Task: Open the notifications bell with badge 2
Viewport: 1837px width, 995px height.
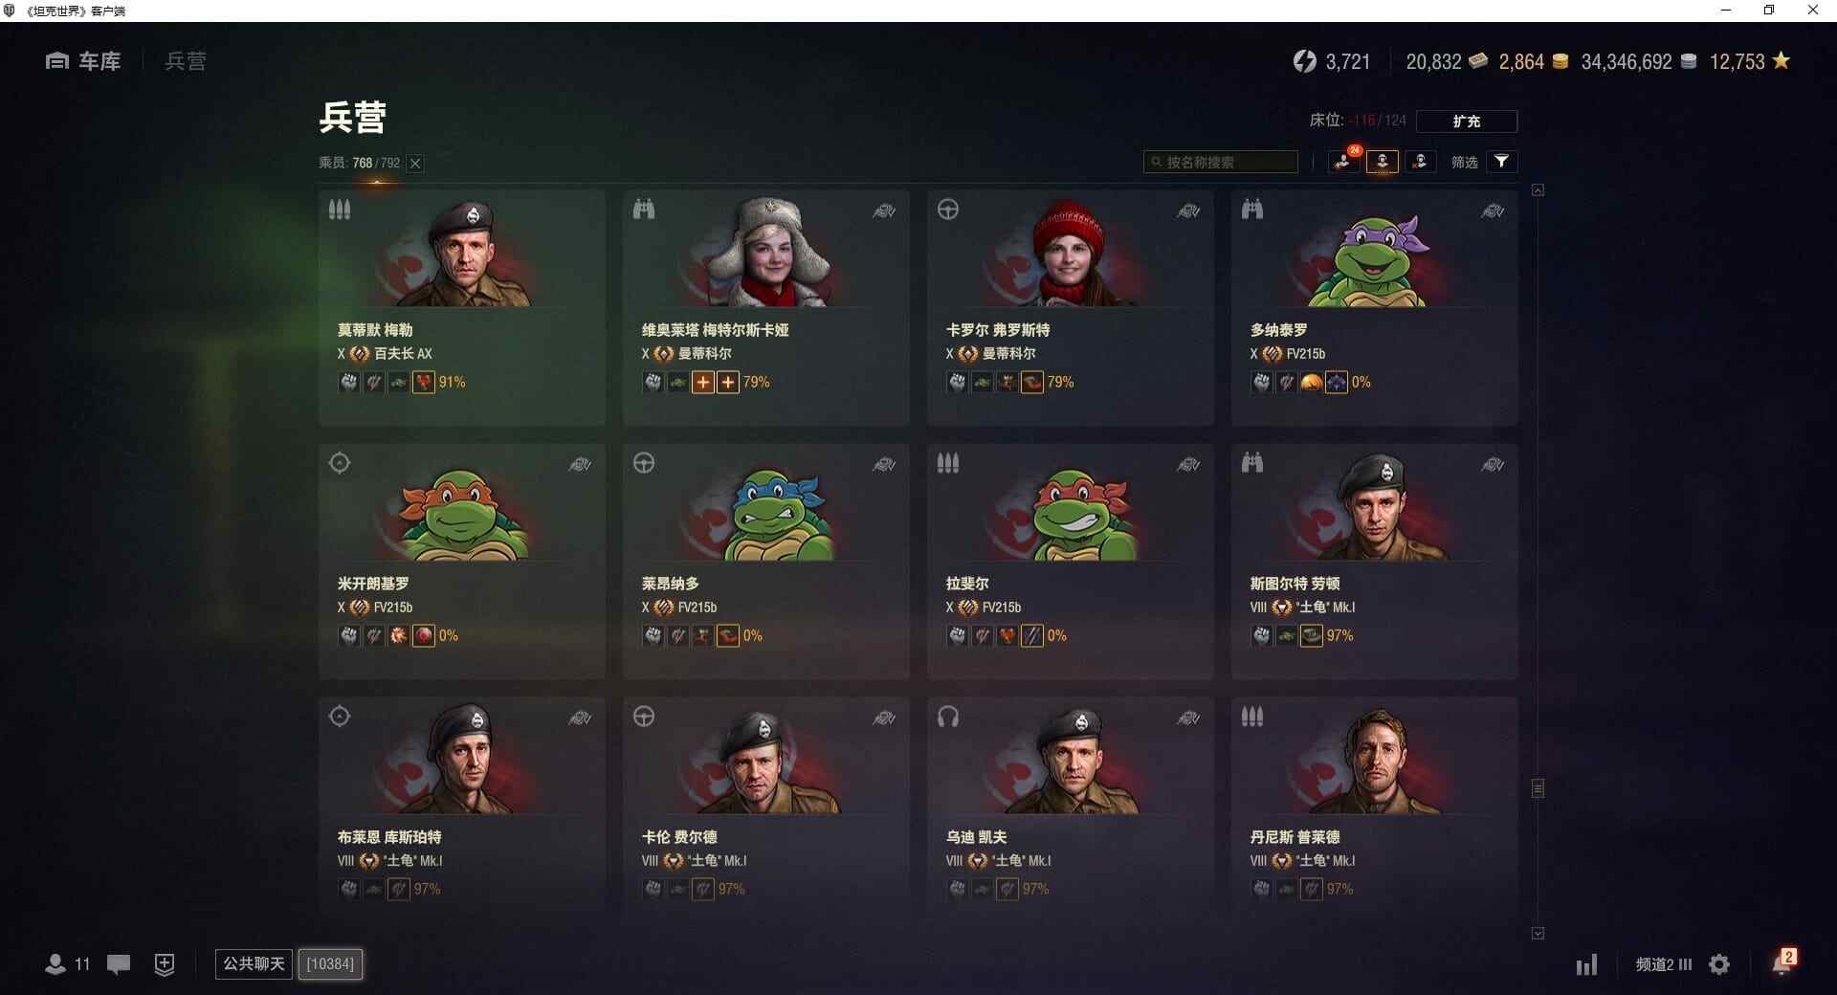Action: coord(1783,962)
